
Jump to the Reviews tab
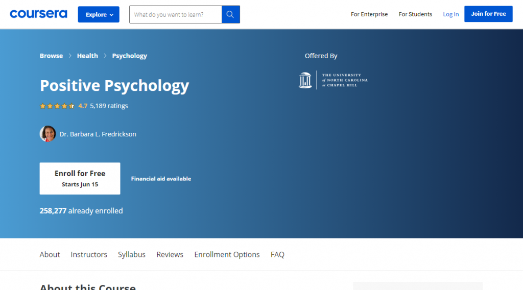pyautogui.click(x=170, y=254)
